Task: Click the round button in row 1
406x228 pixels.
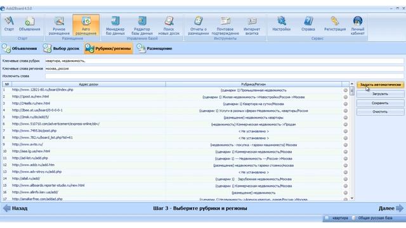Action: tap(345, 90)
